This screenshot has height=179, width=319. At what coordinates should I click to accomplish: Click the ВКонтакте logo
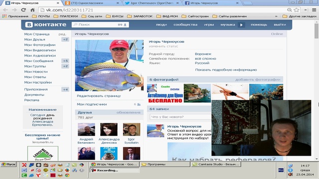(x=46, y=24)
